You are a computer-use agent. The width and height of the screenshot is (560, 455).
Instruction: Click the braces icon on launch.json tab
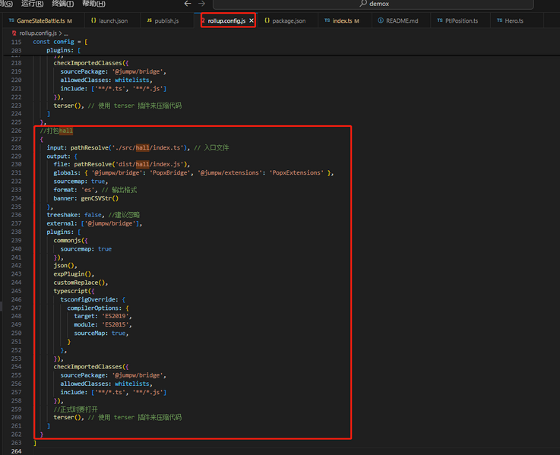[93, 21]
